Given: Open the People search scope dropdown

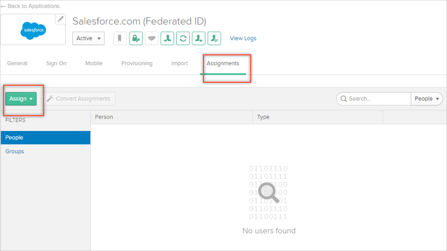Looking at the screenshot, I should tap(427, 99).
